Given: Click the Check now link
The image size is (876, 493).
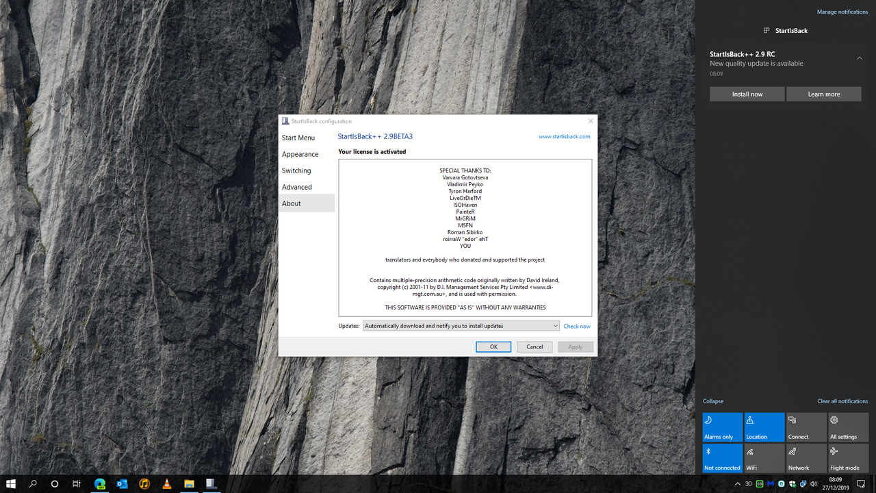Looking at the screenshot, I should coord(577,327).
